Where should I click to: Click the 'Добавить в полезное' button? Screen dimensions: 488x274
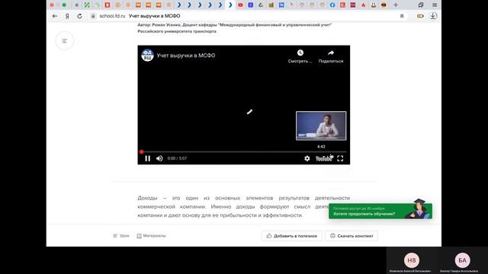tap(291, 236)
